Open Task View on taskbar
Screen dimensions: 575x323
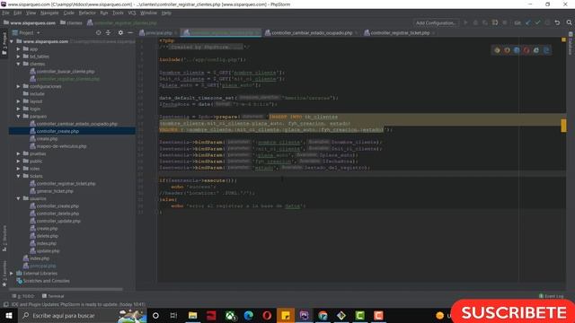click(173, 315)
